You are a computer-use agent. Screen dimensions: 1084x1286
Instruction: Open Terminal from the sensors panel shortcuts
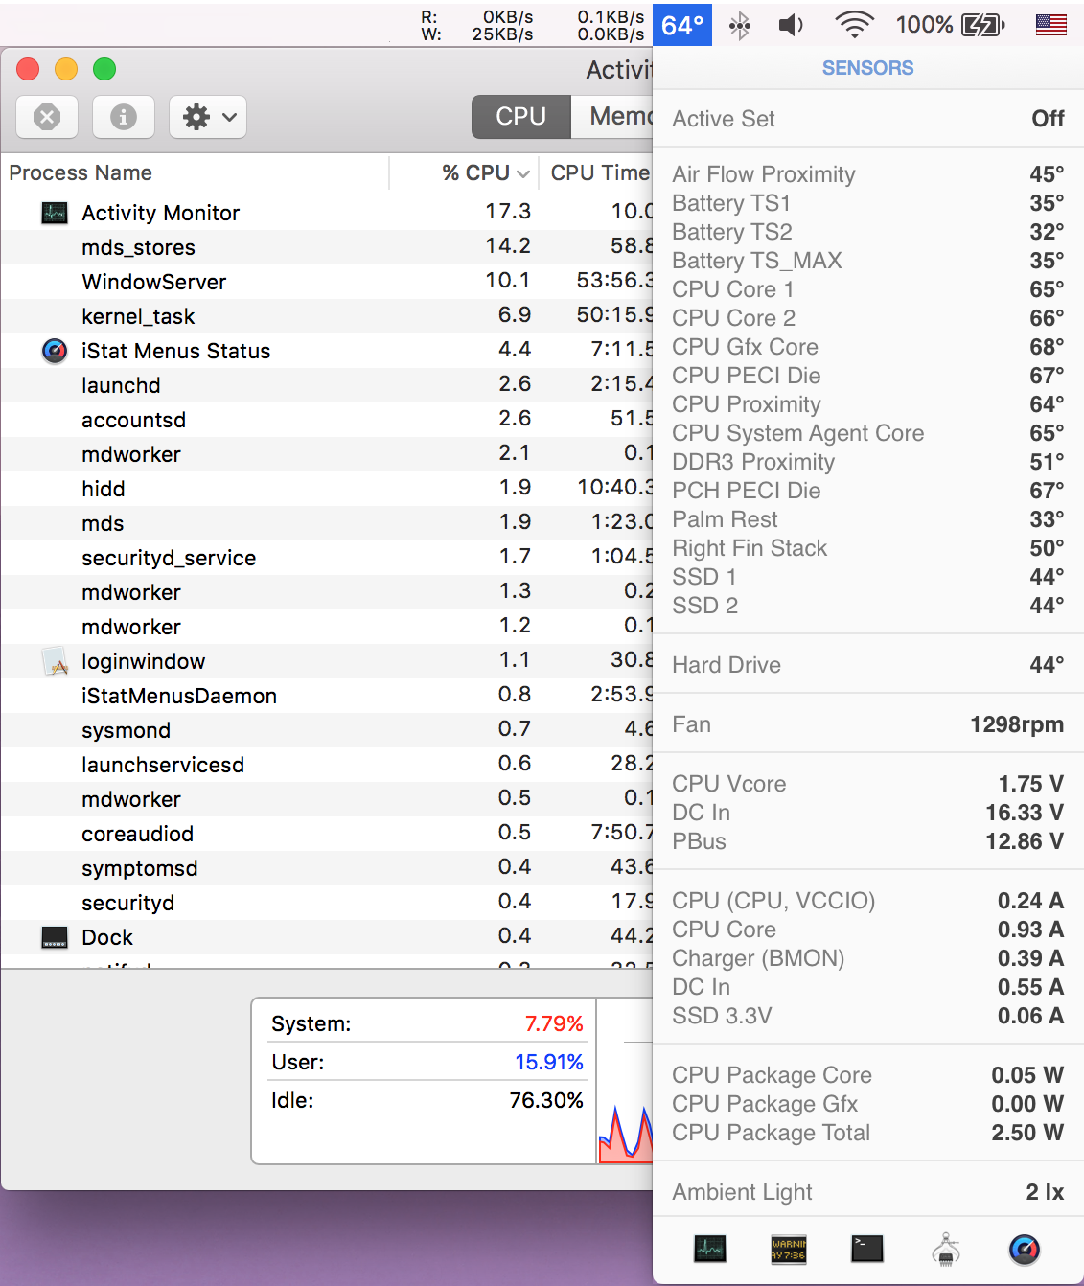click(x=867, y=1249)
